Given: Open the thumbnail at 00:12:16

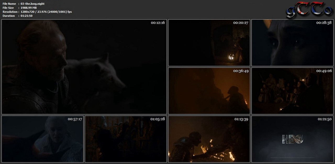Looking at the screenshot, I should (x=84, y=67).
